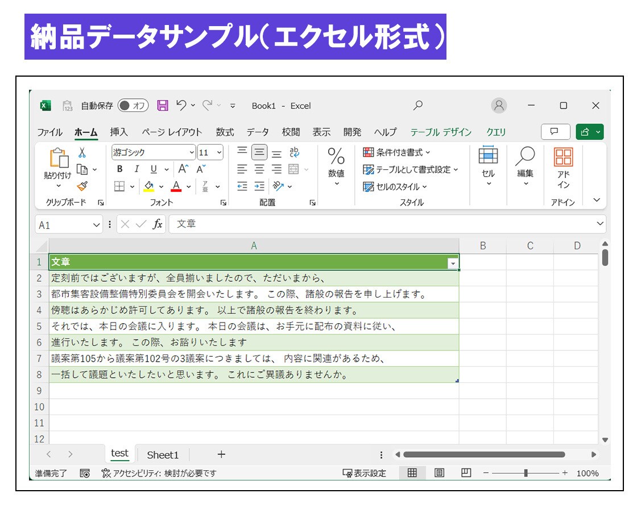The height and width of the screenshot is (510, 637).
Task: Switch to Page Layout view in status bar
Action: point(439,473)
